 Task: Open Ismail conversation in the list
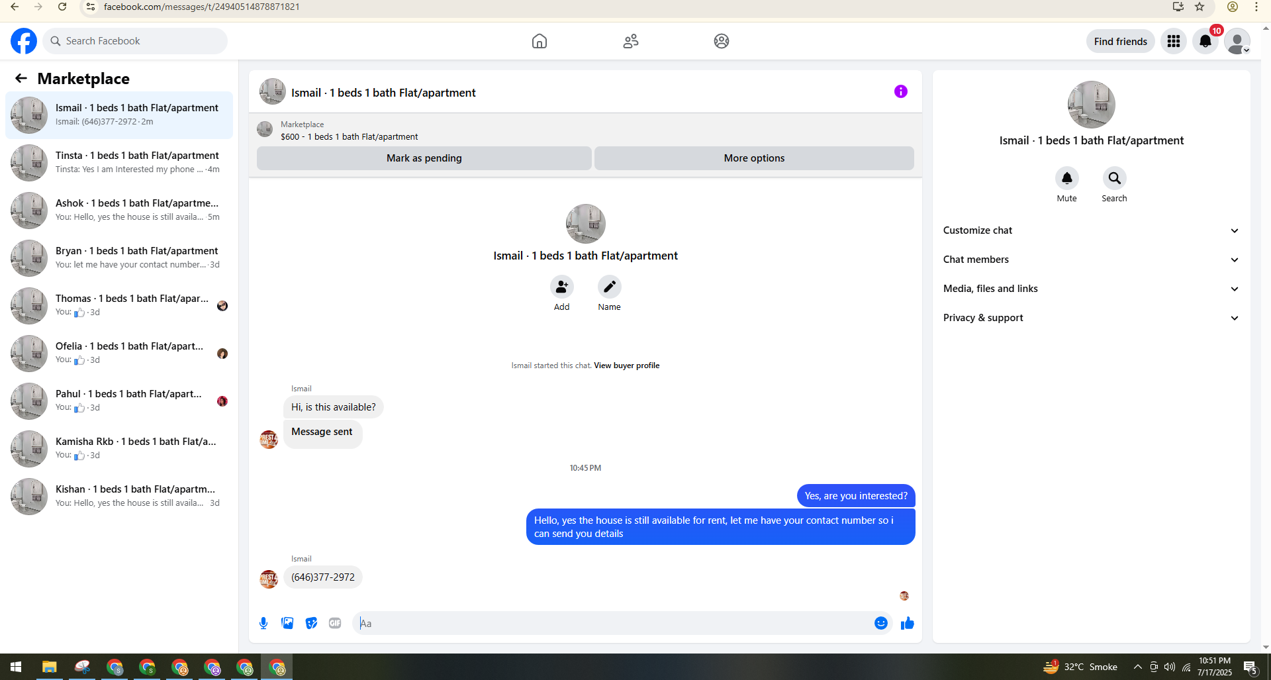[119, 115]
